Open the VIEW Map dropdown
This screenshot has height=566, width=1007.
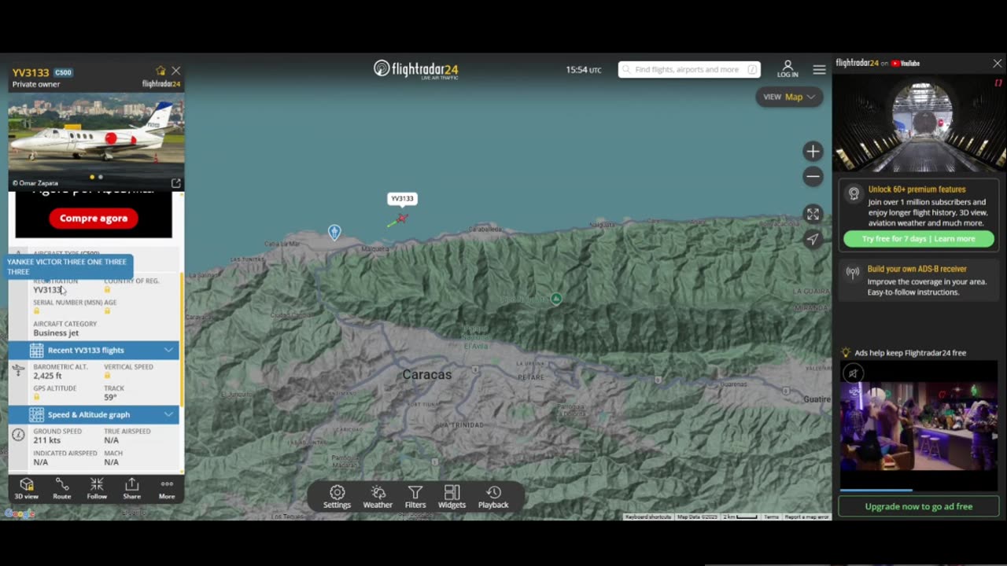[x=789, y=97]
